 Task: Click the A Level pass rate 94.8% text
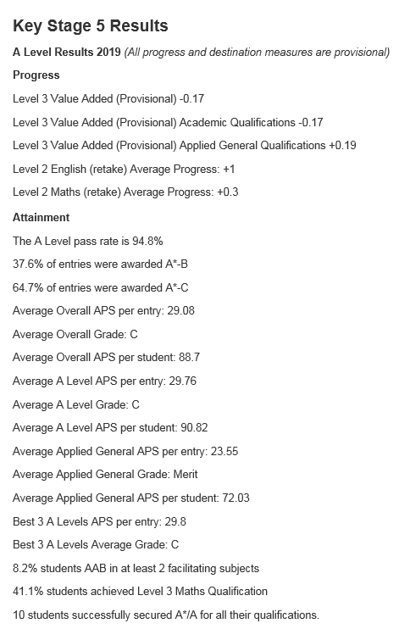(88, 242)
